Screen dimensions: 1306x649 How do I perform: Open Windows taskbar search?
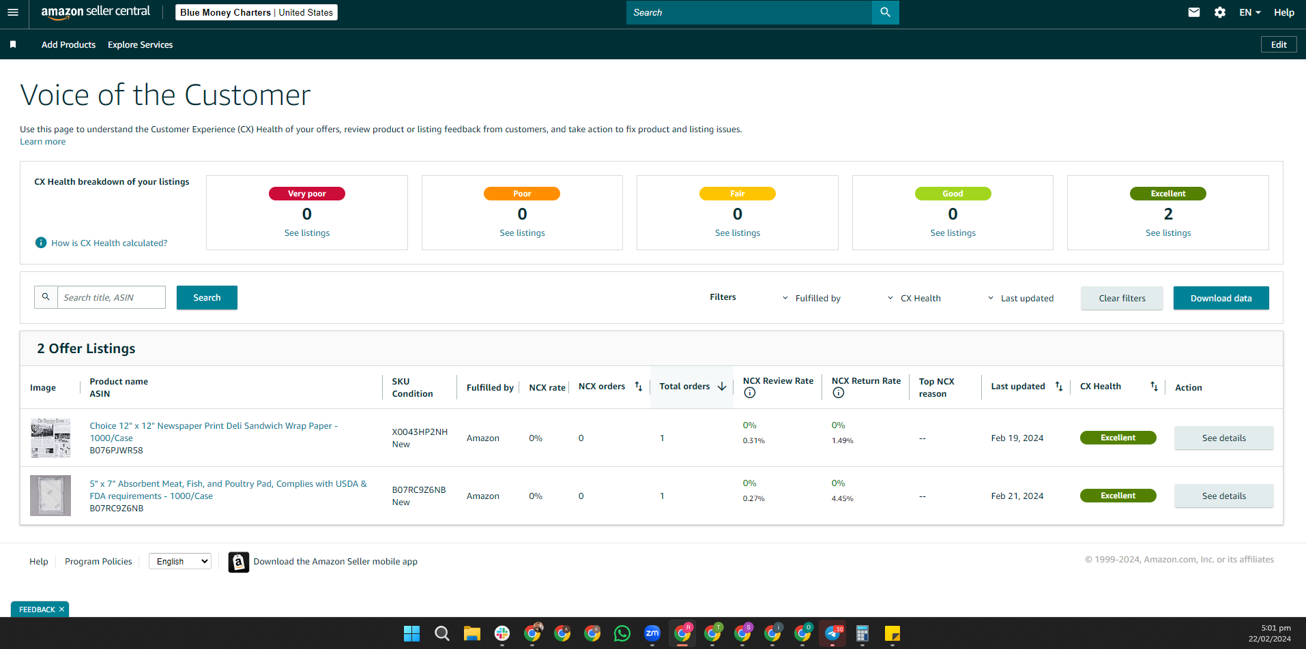442,633
